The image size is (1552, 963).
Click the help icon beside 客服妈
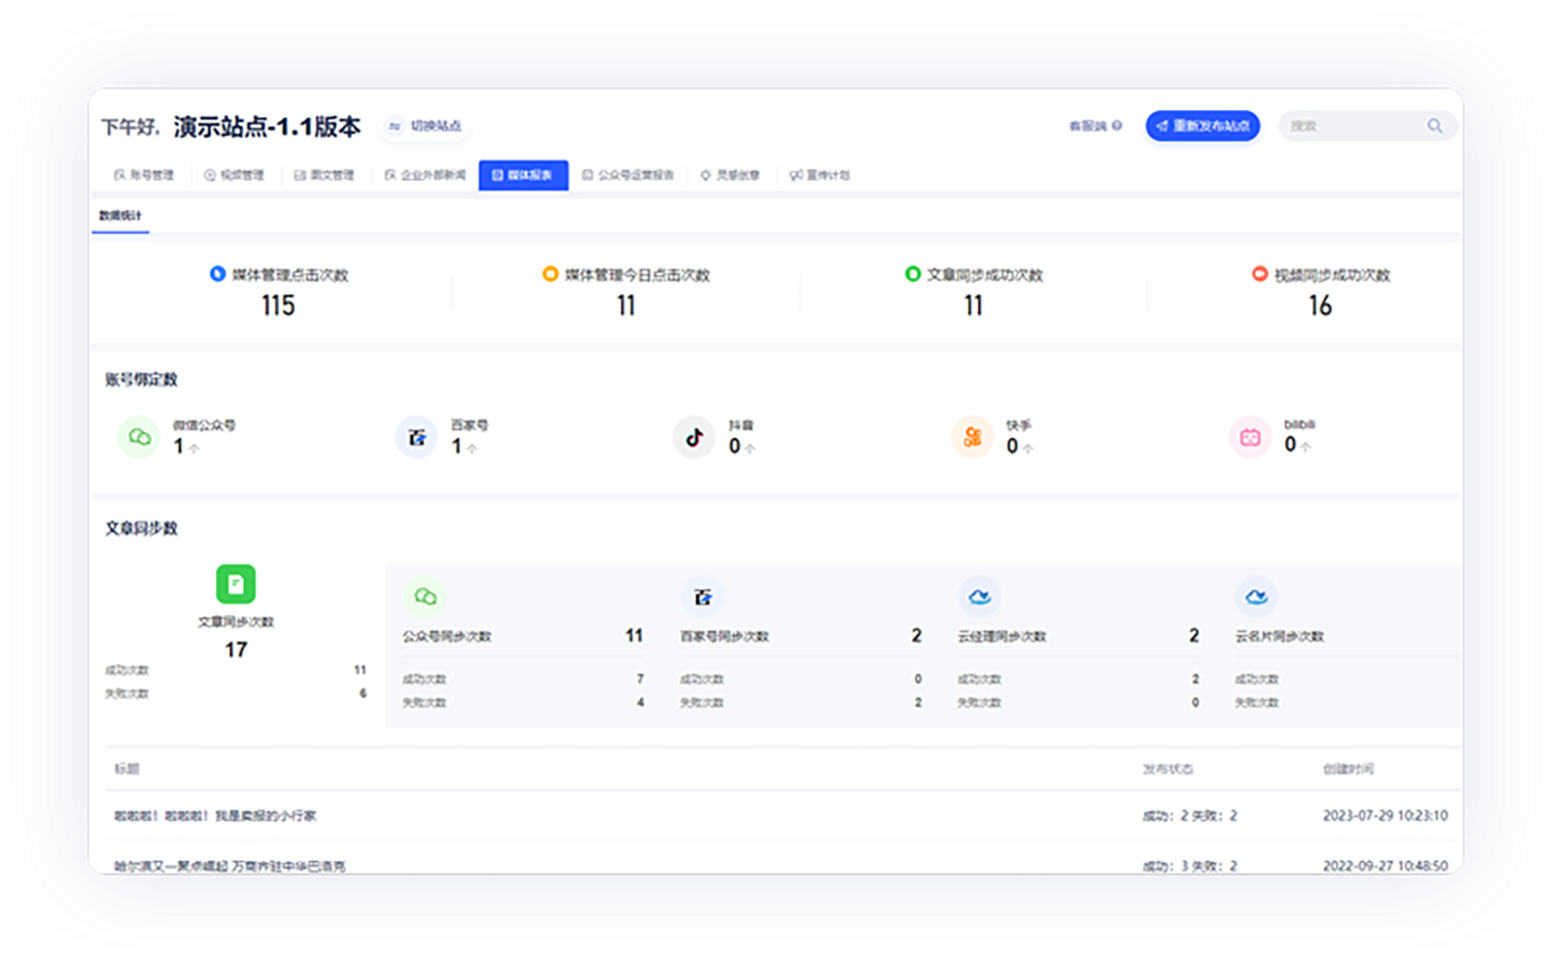tap(1117, 126)
